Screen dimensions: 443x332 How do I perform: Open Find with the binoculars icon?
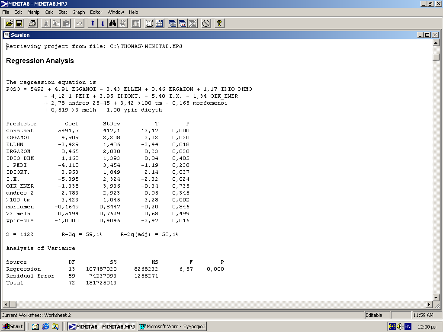coord(113,23)
